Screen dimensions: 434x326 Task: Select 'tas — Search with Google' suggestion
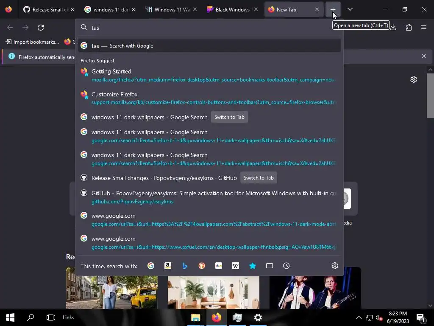tap(209, 46)
